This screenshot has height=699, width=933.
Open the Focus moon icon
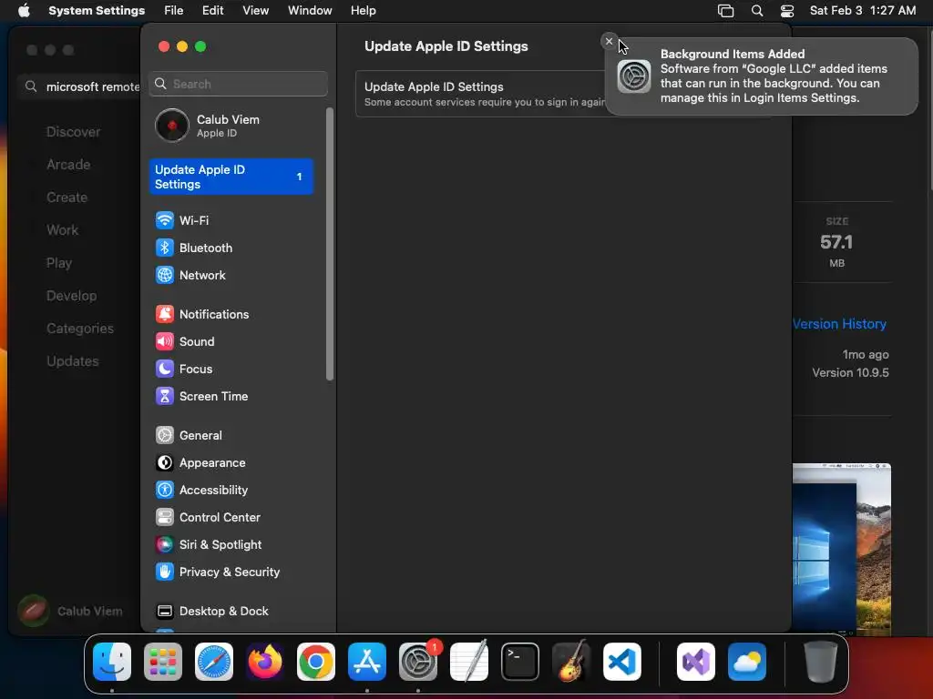[165, 370]
